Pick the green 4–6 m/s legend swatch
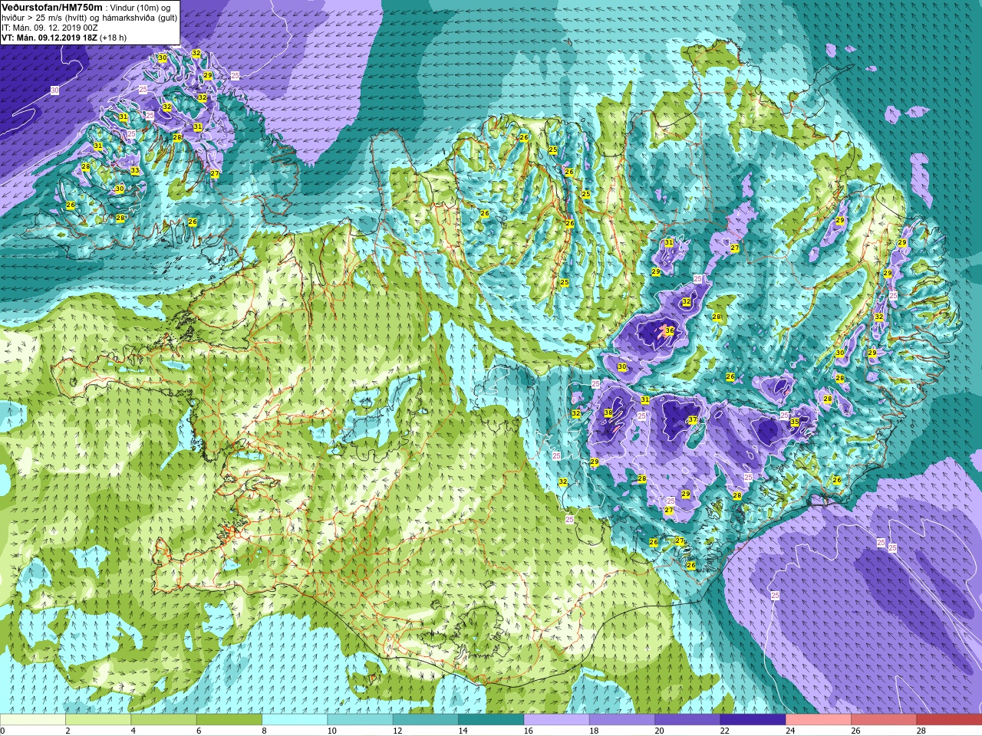Viewport: 982px width, 736px height. 163,720
